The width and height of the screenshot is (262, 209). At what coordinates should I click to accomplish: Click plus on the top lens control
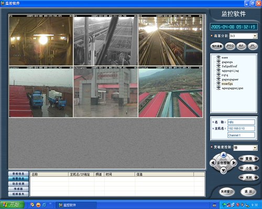(256, 159)
